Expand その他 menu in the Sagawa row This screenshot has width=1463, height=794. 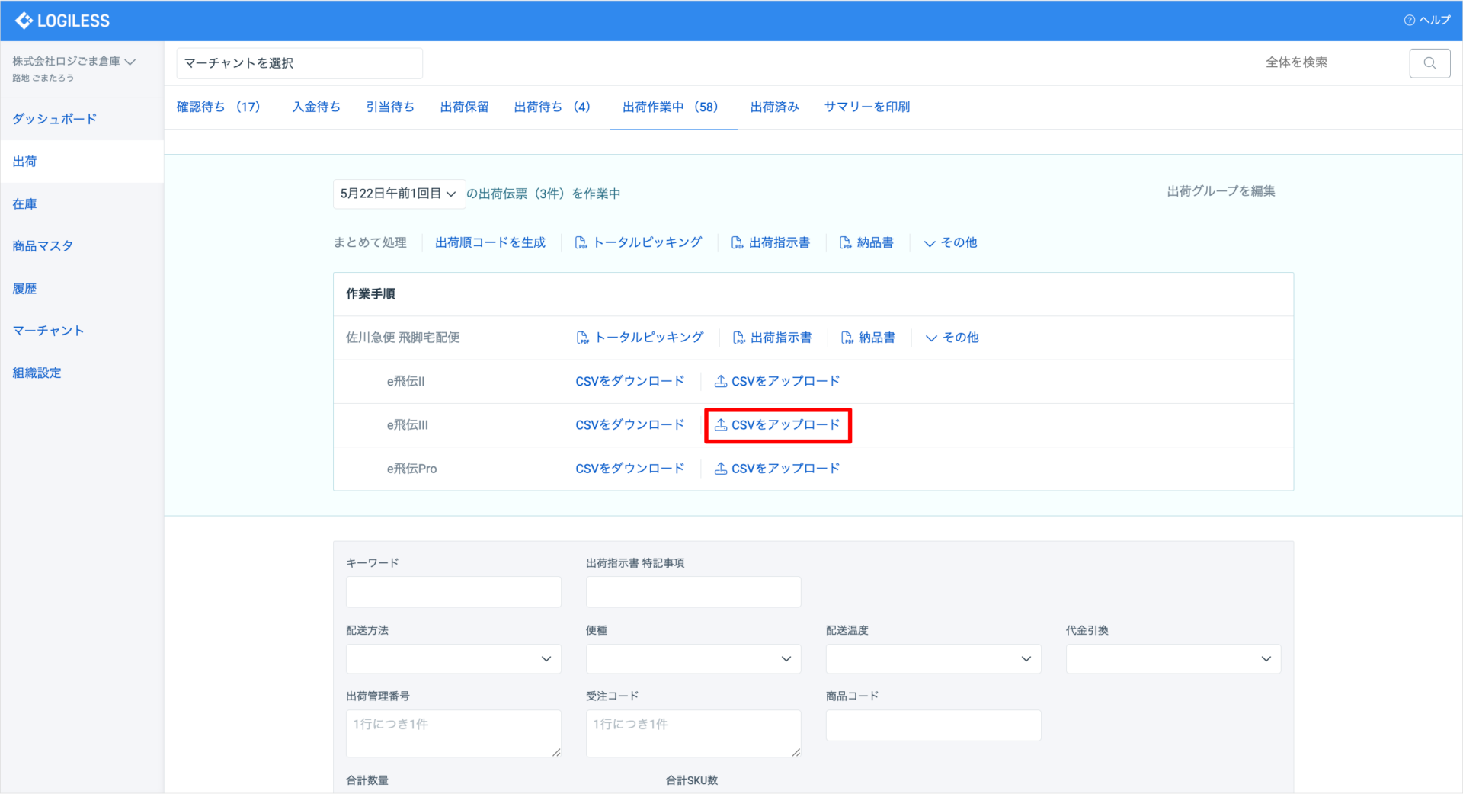[x=952, y=338]
